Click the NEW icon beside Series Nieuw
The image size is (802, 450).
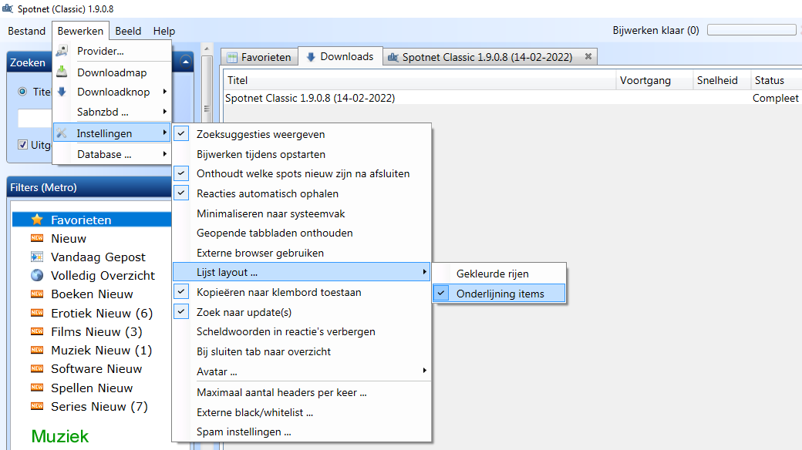pyautogui.click(x=37, y=406)
